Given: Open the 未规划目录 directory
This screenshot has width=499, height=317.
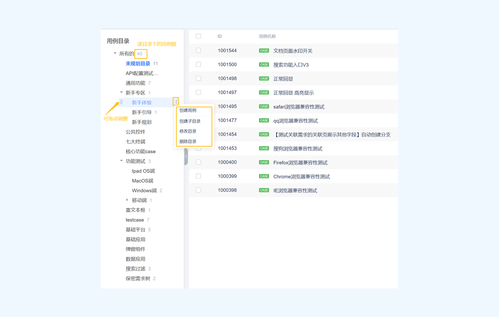Looking at the screenshot, I should [138, 64].
